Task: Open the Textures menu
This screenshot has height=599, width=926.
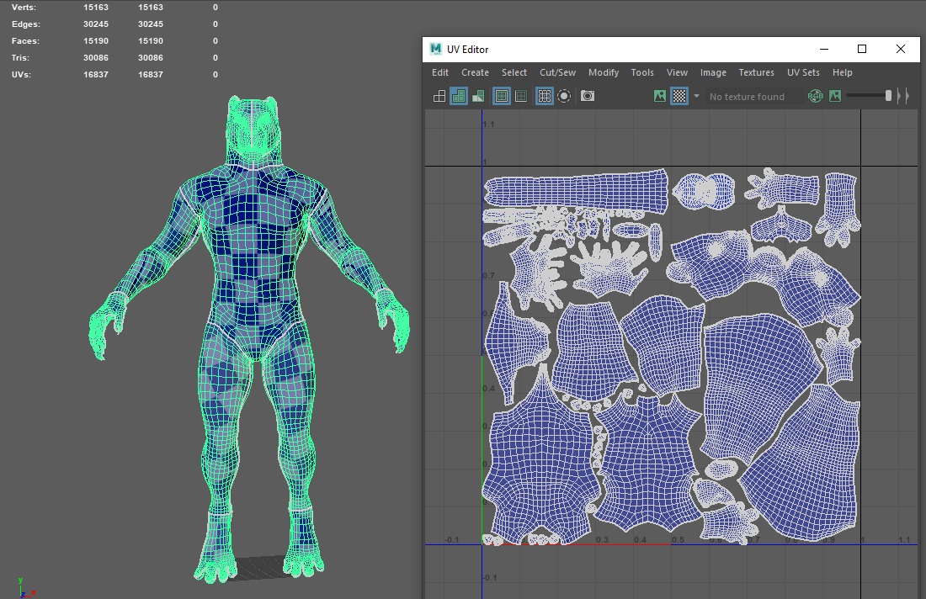Action: (756, 72)
